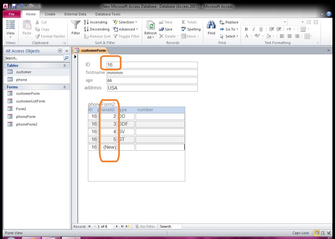Go to first record
This screenshot has height=239, width=335.
(x=89, y=226)
